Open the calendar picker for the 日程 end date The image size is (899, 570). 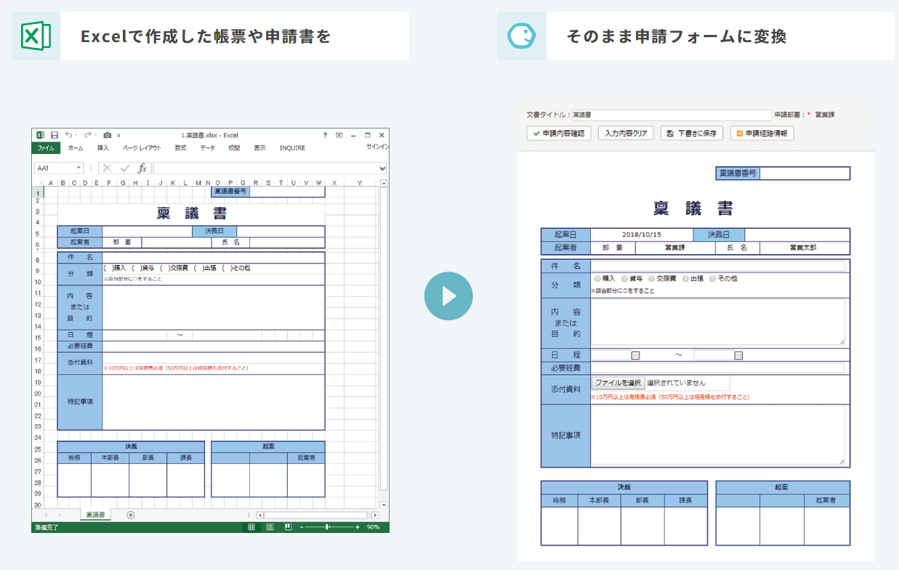tap(739, 355)
